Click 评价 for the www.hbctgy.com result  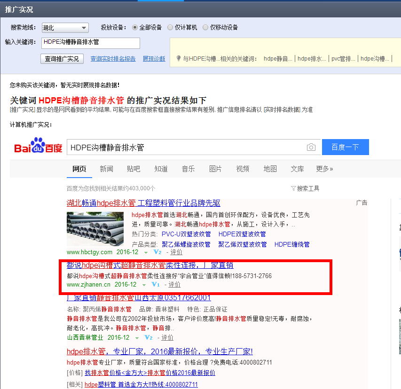point(176,252)
